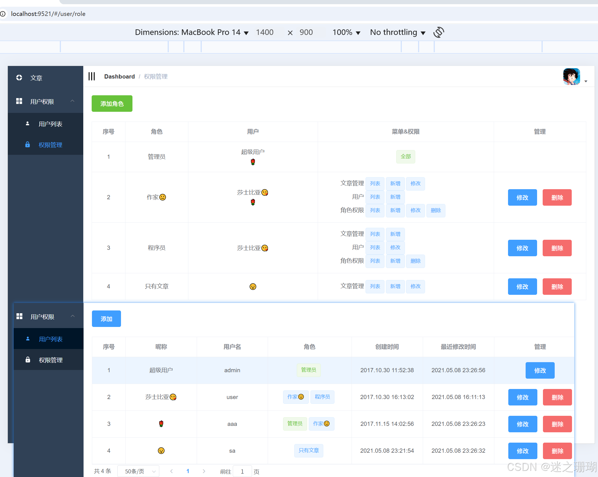Open the avatar dropdown caret

pyautogui.click(x=586, y=81)
